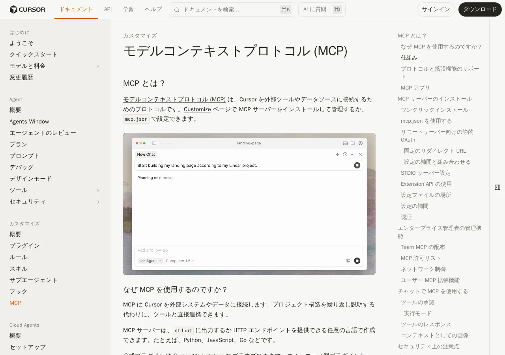This screenshot has height=355, width=505.
Task: Open 変更履歴 in the sidebar
Action: pos(21,78)
